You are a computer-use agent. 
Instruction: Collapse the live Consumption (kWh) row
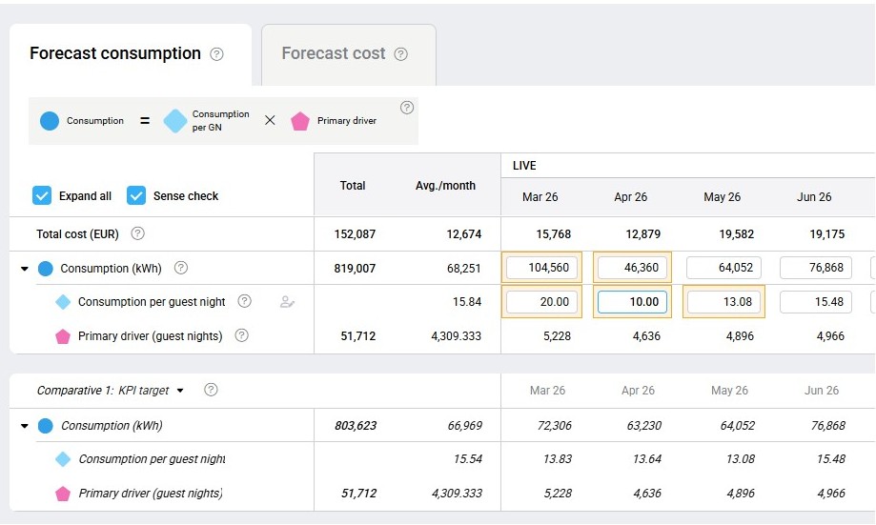[x=25, y=269]
